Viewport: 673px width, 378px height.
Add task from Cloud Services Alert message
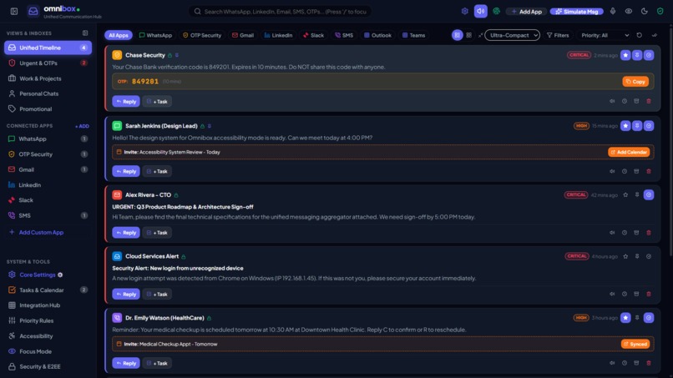click(x=157, y=294)
